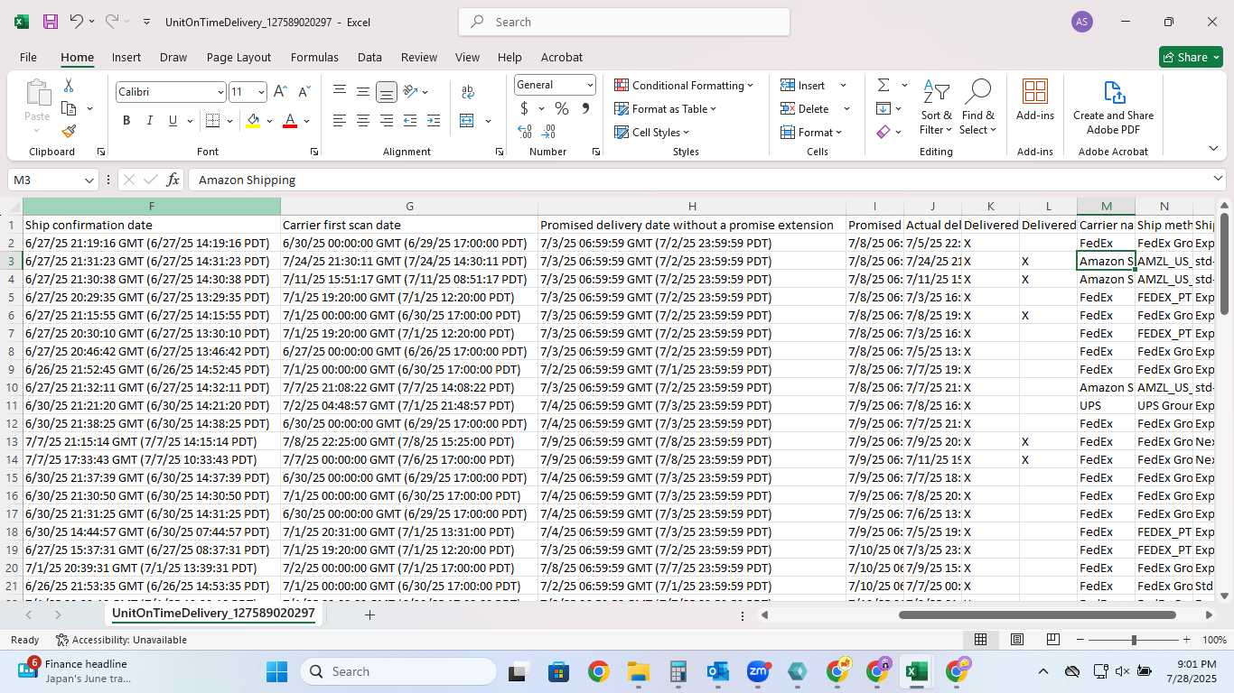The height and width of the screenshot is (693, 1234).
Task: Click the AutoSum sigma icon
Action: click(883, 85)
